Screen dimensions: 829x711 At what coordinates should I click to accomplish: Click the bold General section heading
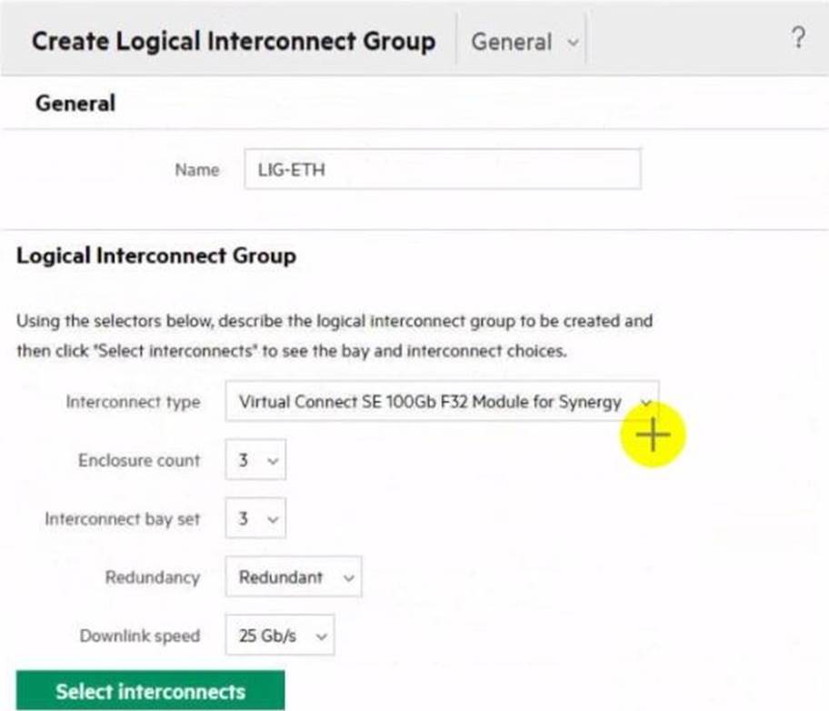tap(75, 104)
